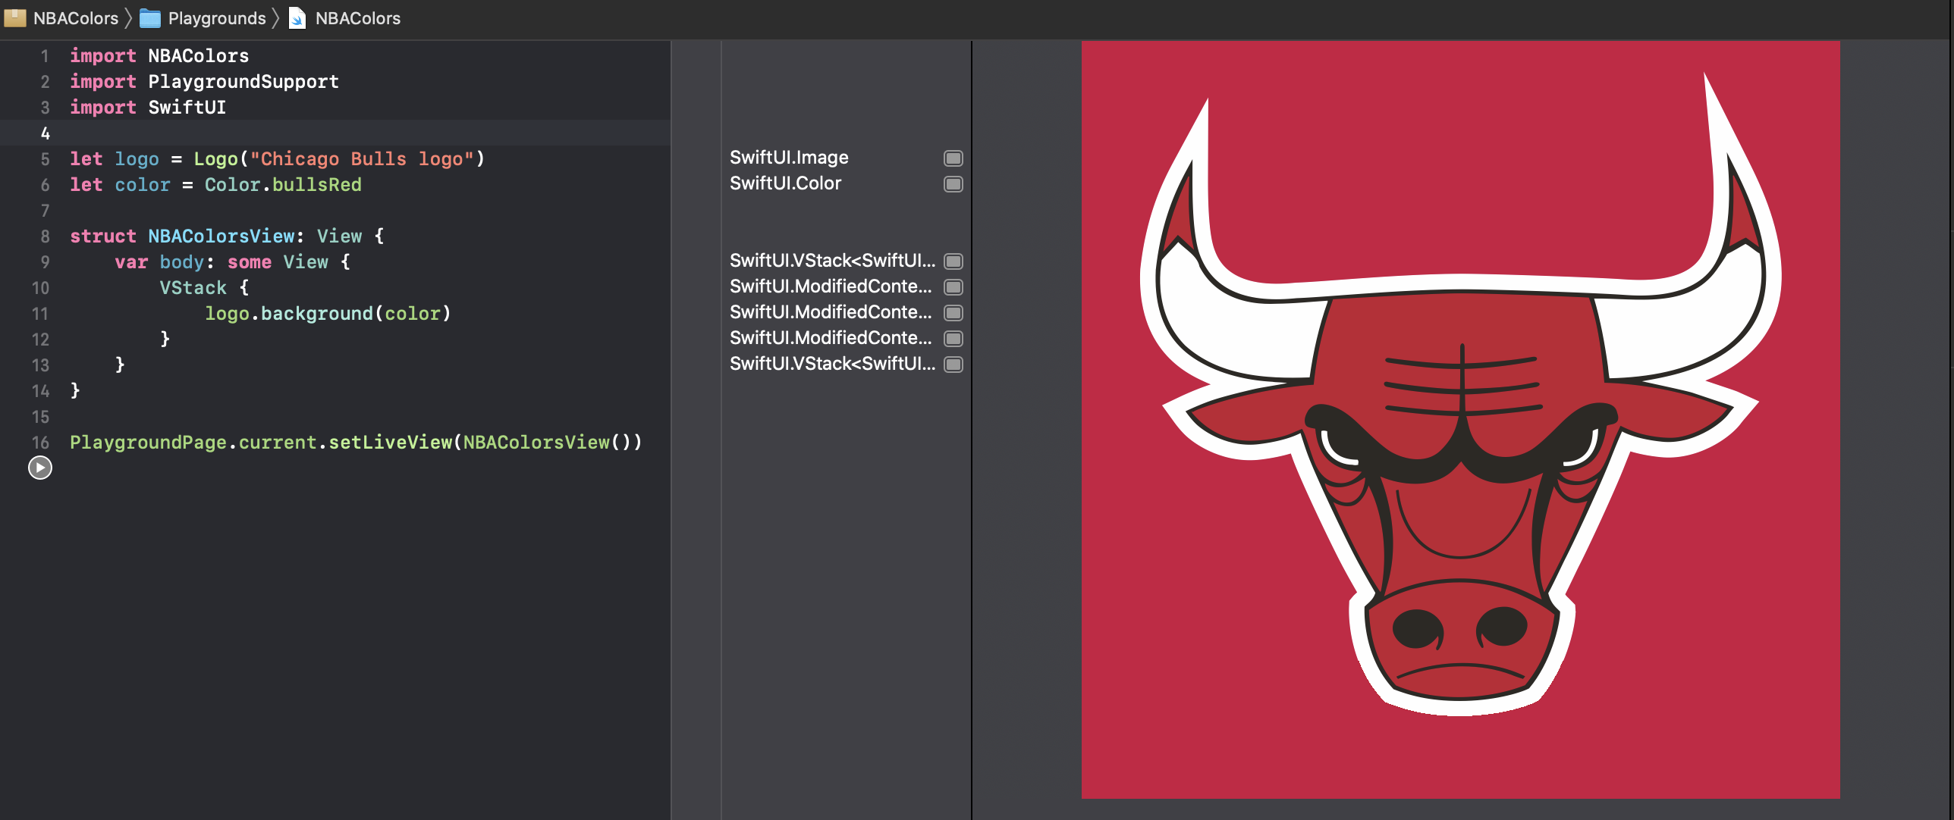Toggle inline result for third ModifiedContent row
The image size is (1954, 820).
[953, 338]
